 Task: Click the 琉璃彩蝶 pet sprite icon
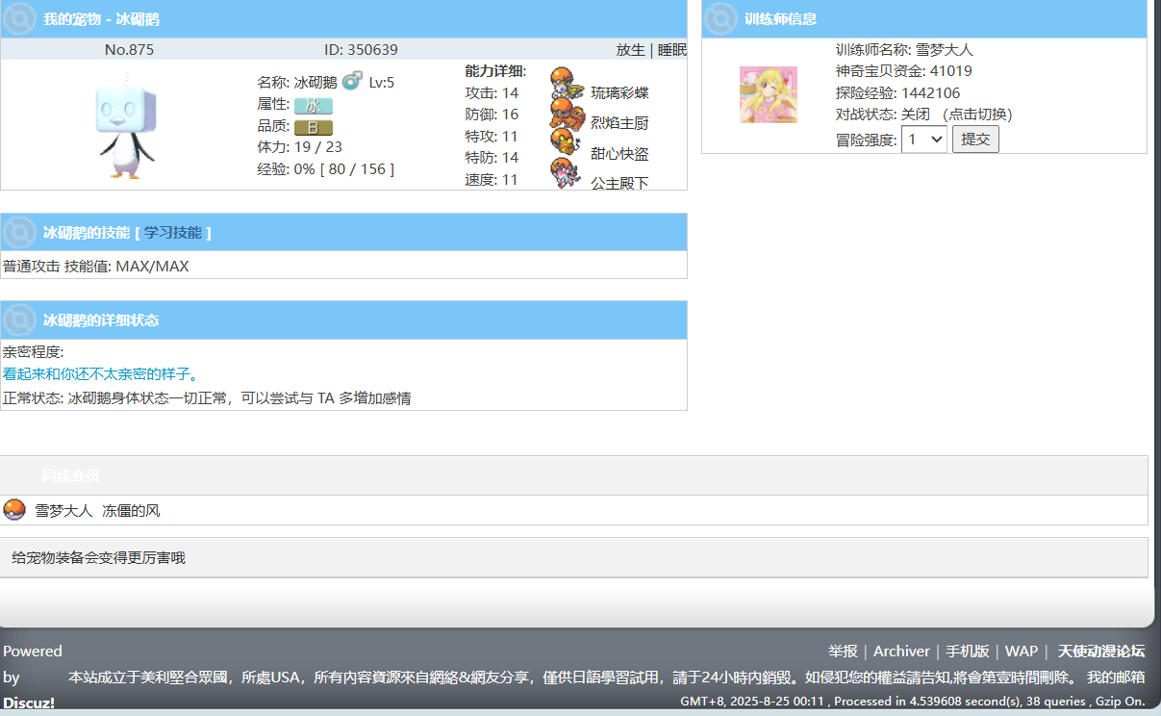tap(568, 83)
